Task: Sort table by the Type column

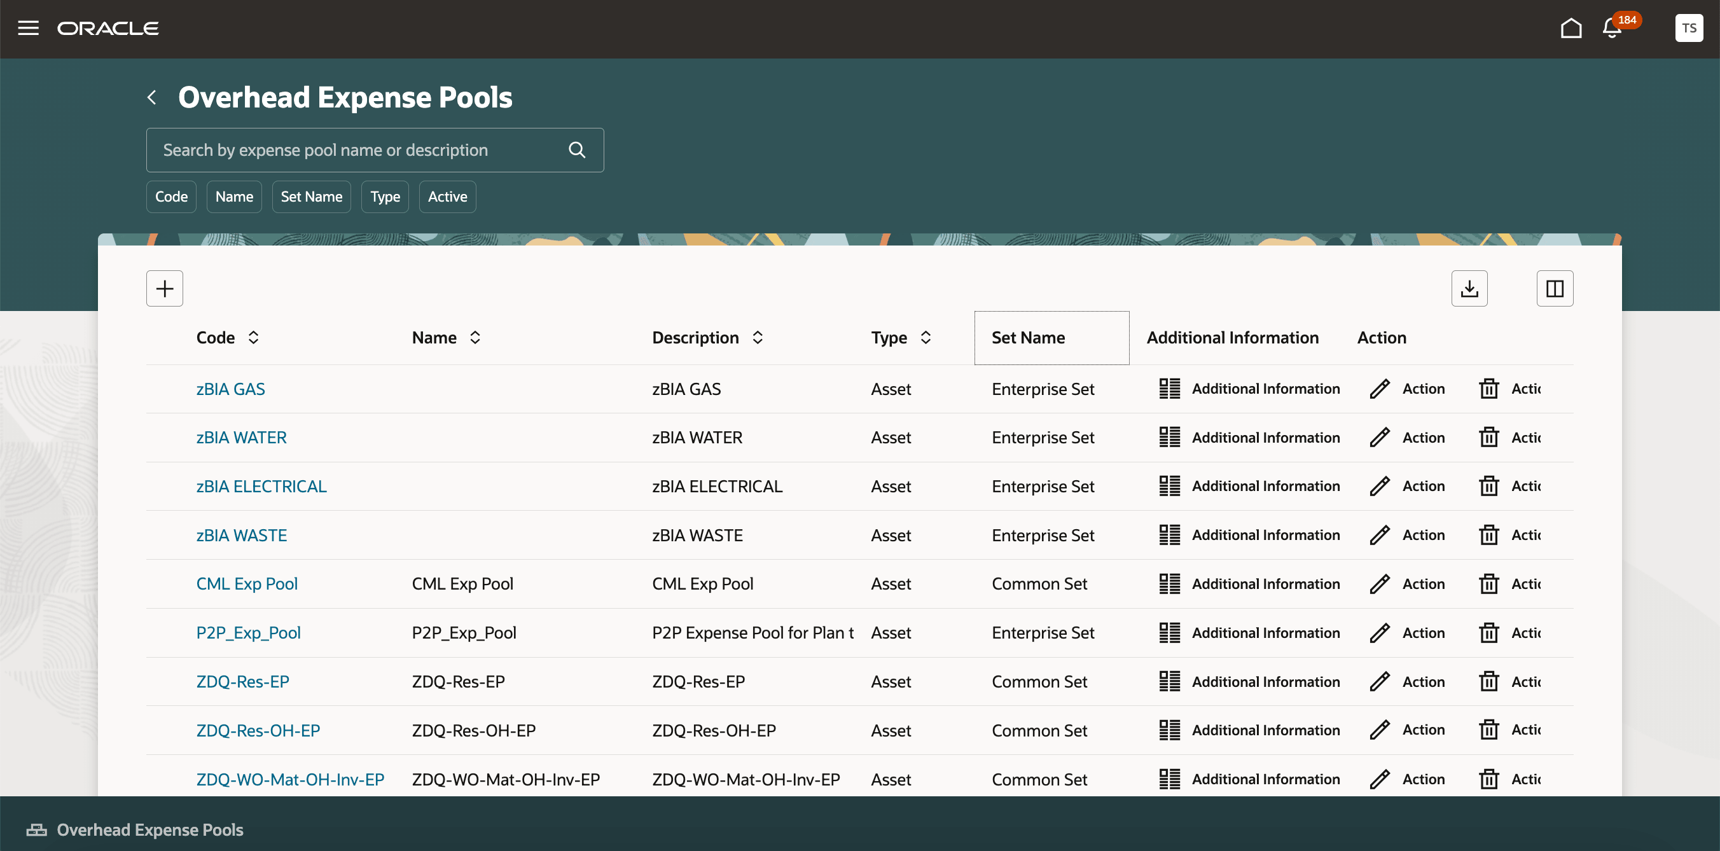Action: (x=926, y=338)
